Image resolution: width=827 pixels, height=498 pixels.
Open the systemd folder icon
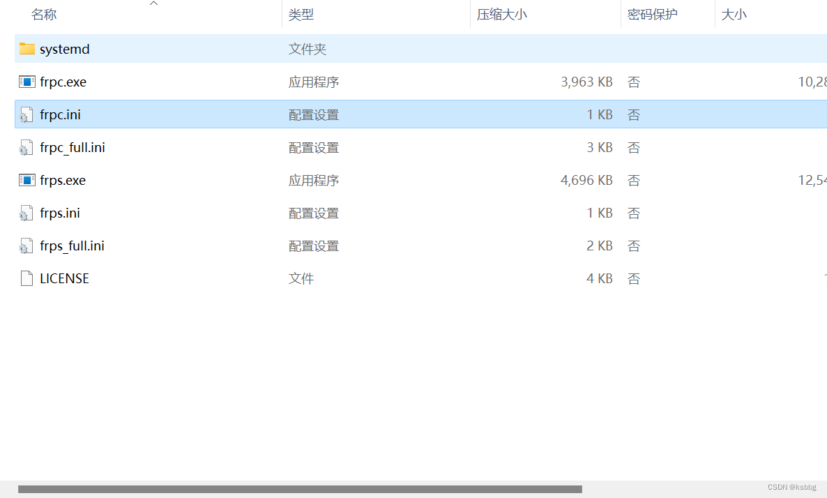[x=26, y=49]
